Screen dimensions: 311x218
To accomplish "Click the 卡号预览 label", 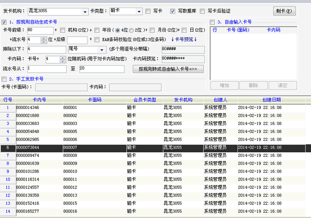I will pos(184,39).
